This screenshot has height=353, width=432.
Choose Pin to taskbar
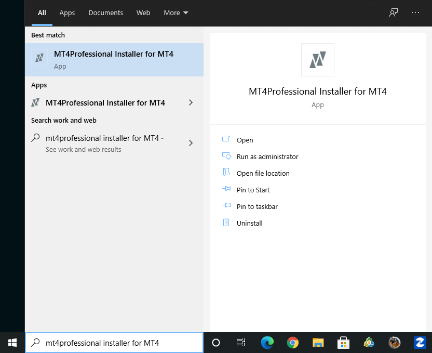pyautogui.click(x=257, y=206)
